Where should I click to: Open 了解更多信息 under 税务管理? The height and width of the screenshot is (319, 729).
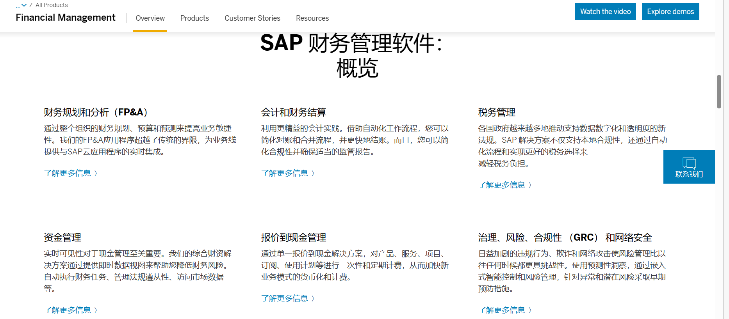click(x=505, y=185)
